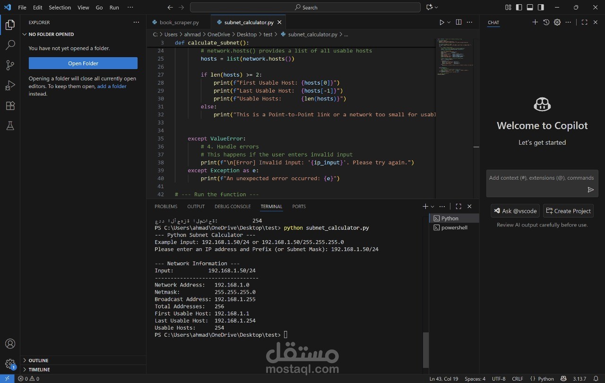
Task: Close the subnet_calculator.py tab
Action: tap(280, 22)
